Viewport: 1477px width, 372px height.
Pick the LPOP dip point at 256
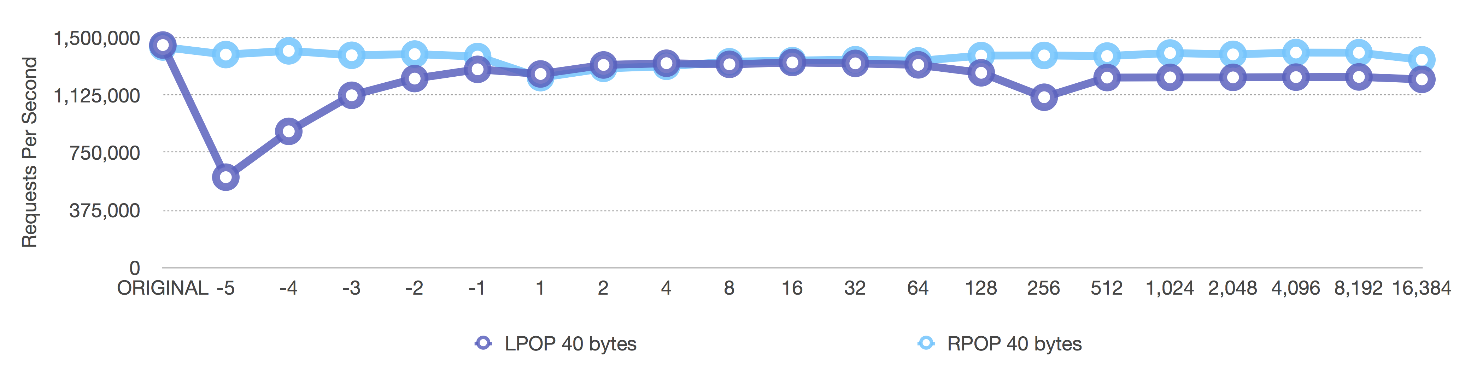1044,98
